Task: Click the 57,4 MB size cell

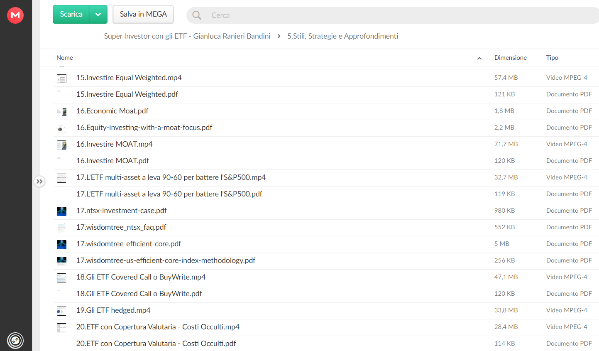Action: pos(506,78)
